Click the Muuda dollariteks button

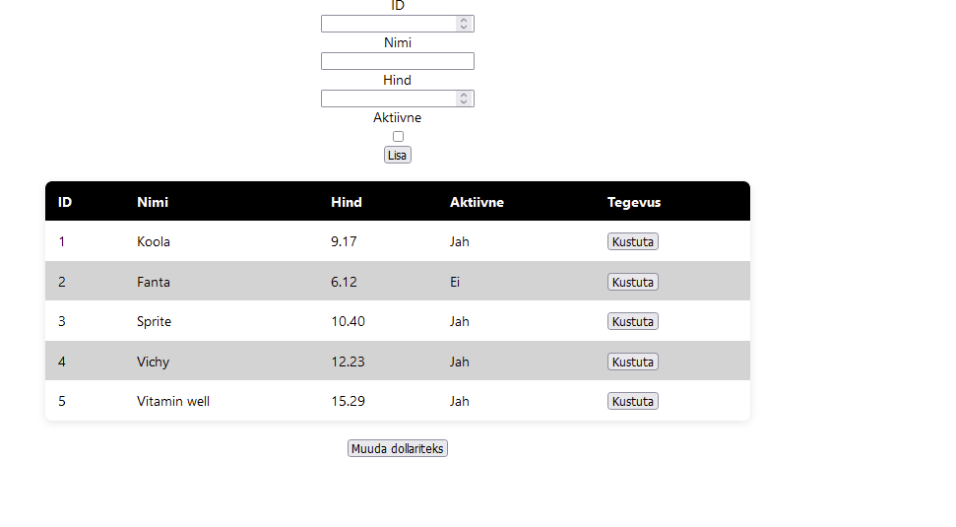point(398,448)
